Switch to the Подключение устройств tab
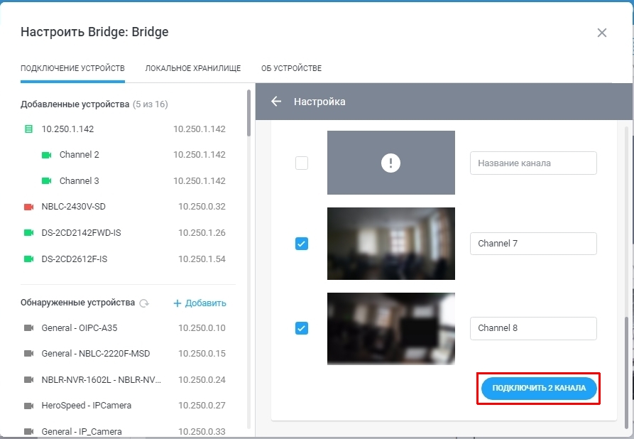Viewport: 634px width, 439px height. click(73, 68)
